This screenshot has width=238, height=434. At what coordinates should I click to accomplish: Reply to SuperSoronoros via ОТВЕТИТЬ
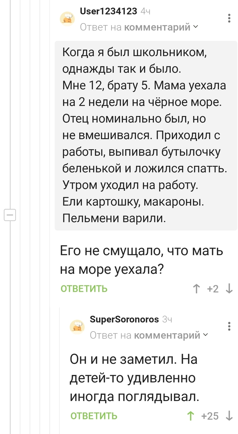(94, 416)
